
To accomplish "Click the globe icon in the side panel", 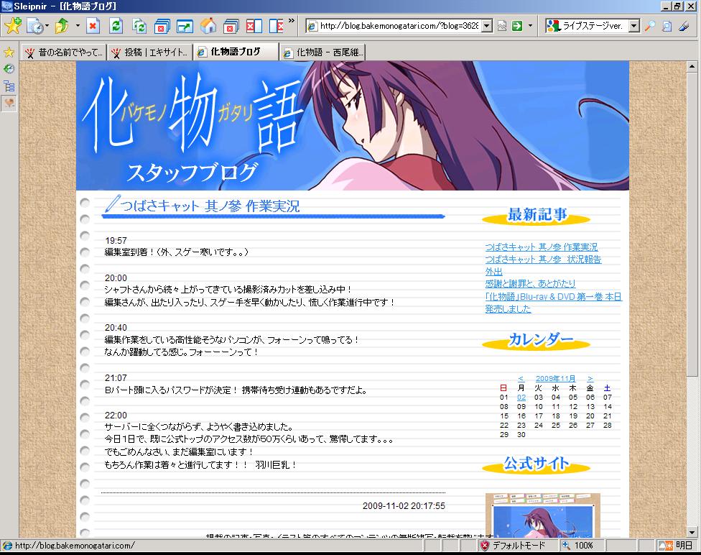I will coord(9,69).
